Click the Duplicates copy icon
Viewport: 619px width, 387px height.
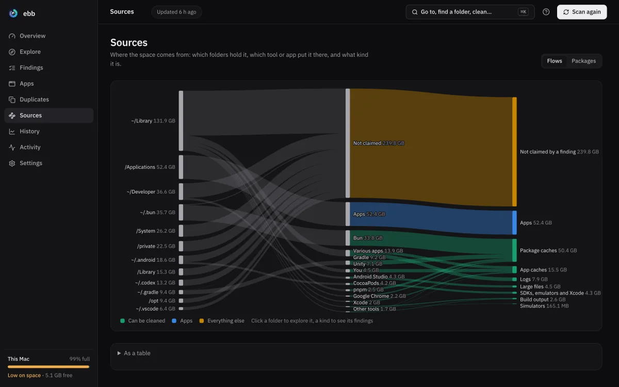click(12, 100)
